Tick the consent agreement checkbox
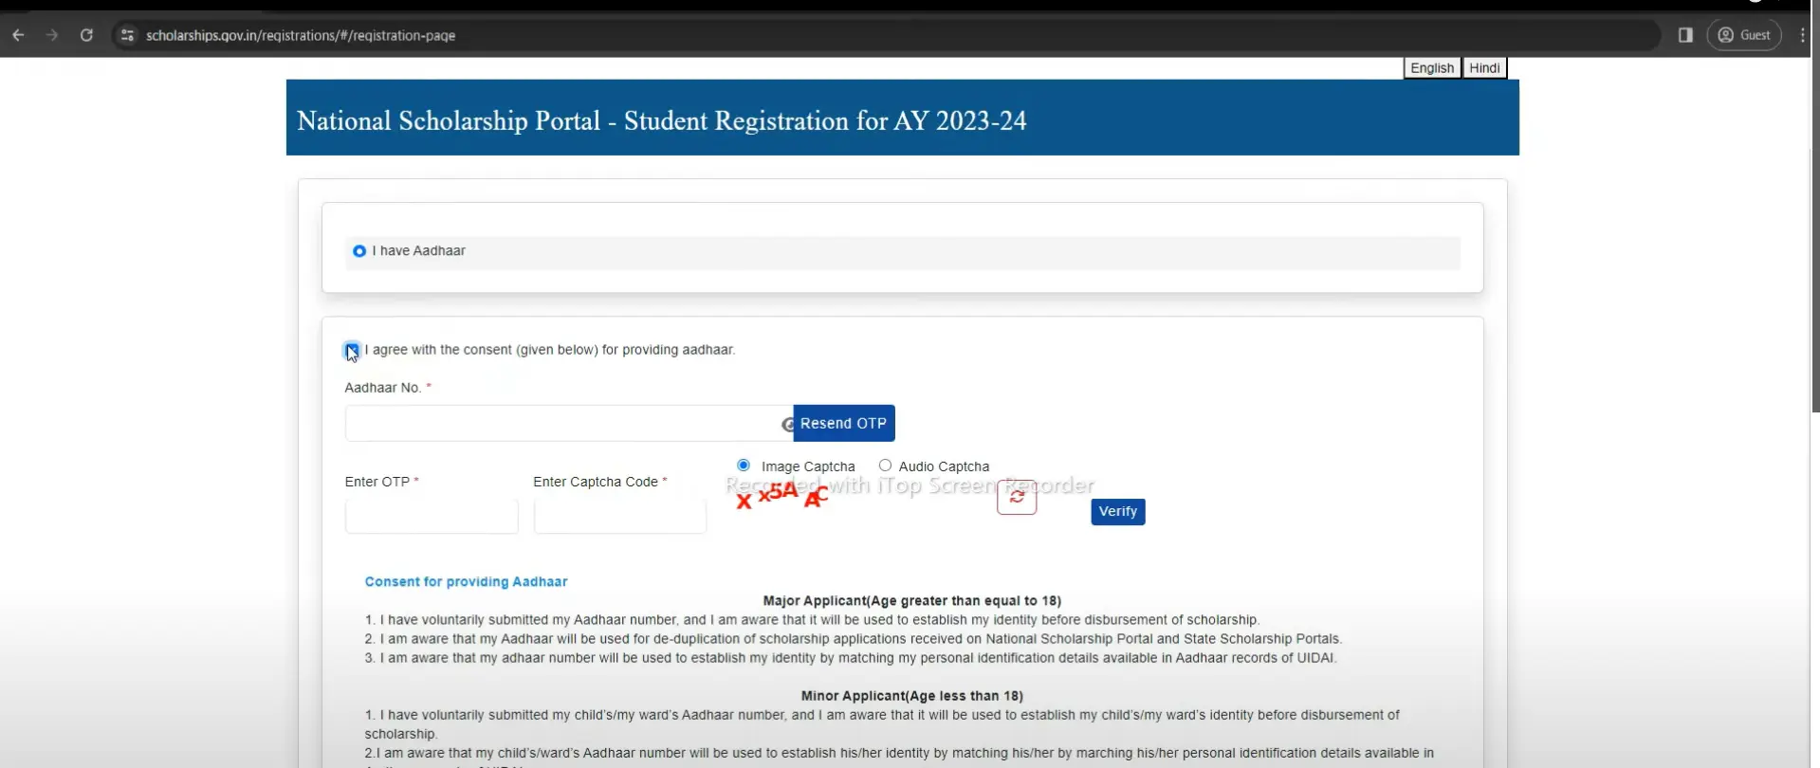 tap(352, 351)
